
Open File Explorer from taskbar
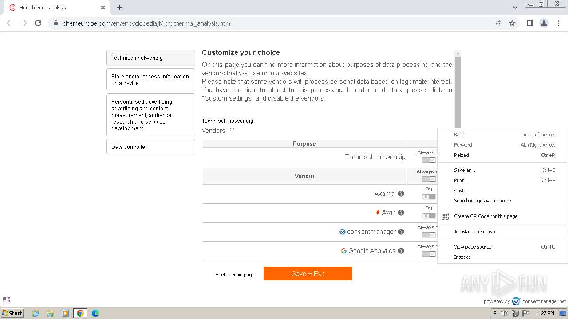(x=50, y=313)
